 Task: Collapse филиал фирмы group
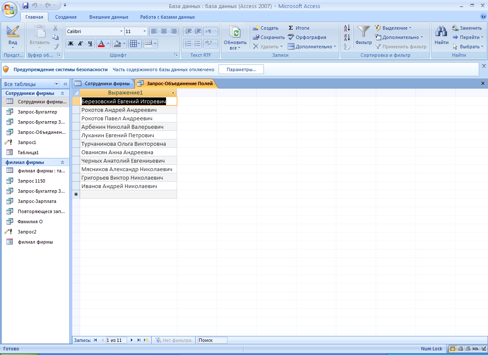[62, 162]
